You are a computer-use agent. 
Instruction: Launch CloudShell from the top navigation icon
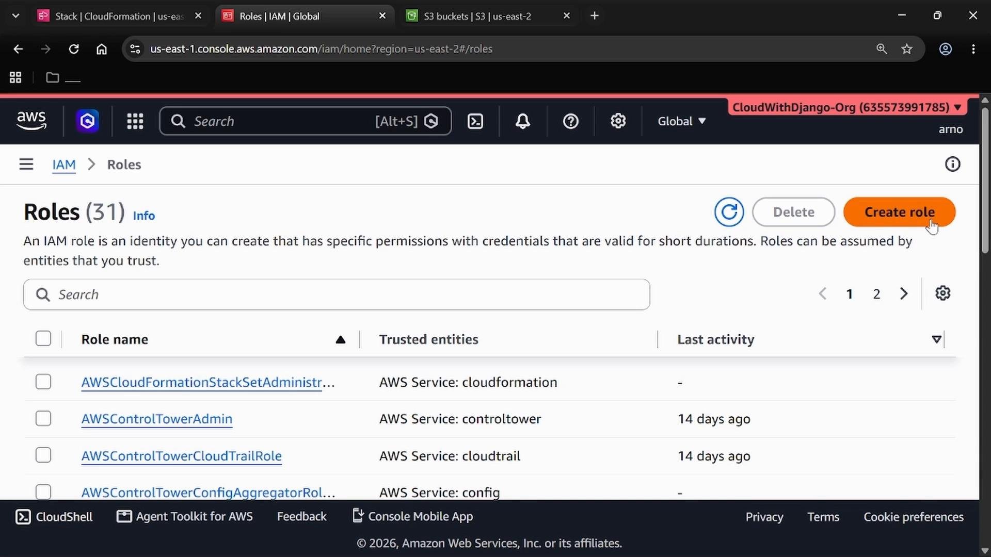[475, 121]
